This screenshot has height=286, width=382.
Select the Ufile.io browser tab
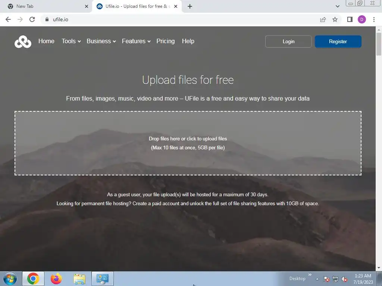(x=137, y=6)
